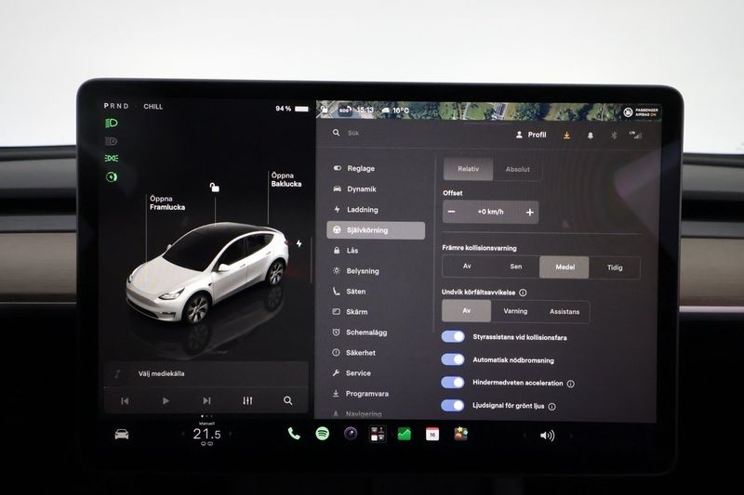Show info for Ljudsignal för grönt ljus
The image size is (744, 495).
(x=551, y=407)
